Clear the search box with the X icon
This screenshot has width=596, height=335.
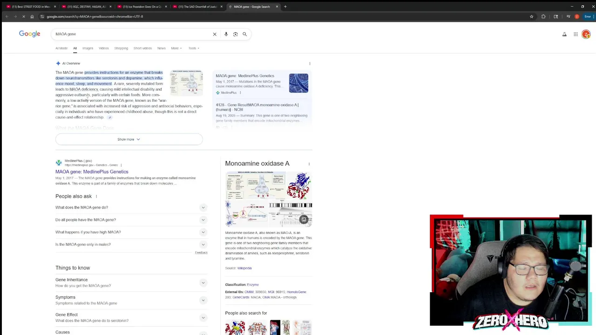pos(215,34)
